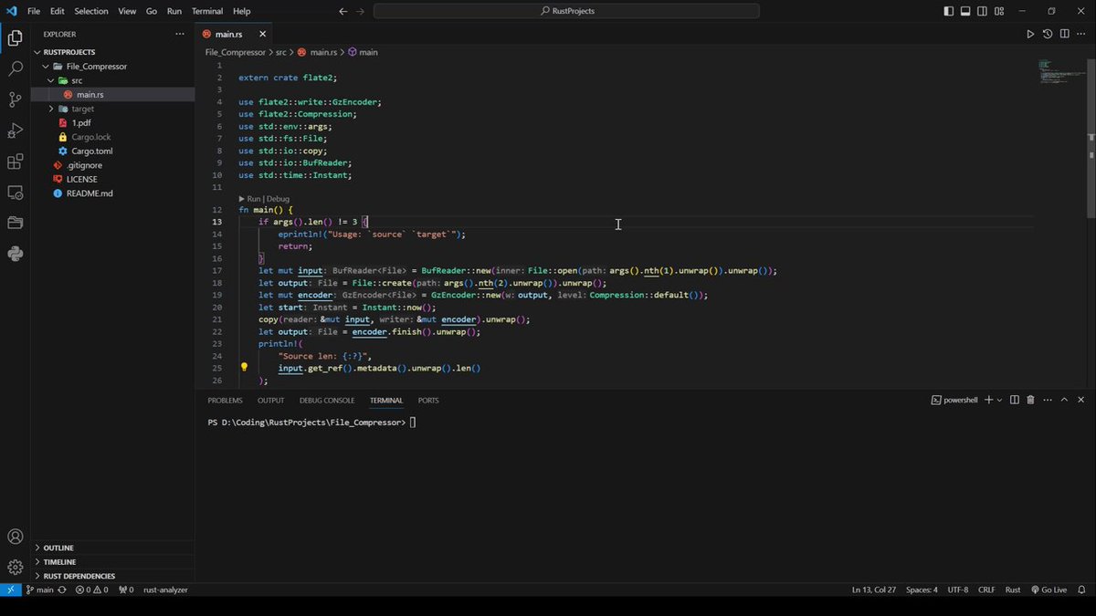This screenshot has width=1096, height=616.
Task: Open the Python sidebar icon
Action: [15, 254]
